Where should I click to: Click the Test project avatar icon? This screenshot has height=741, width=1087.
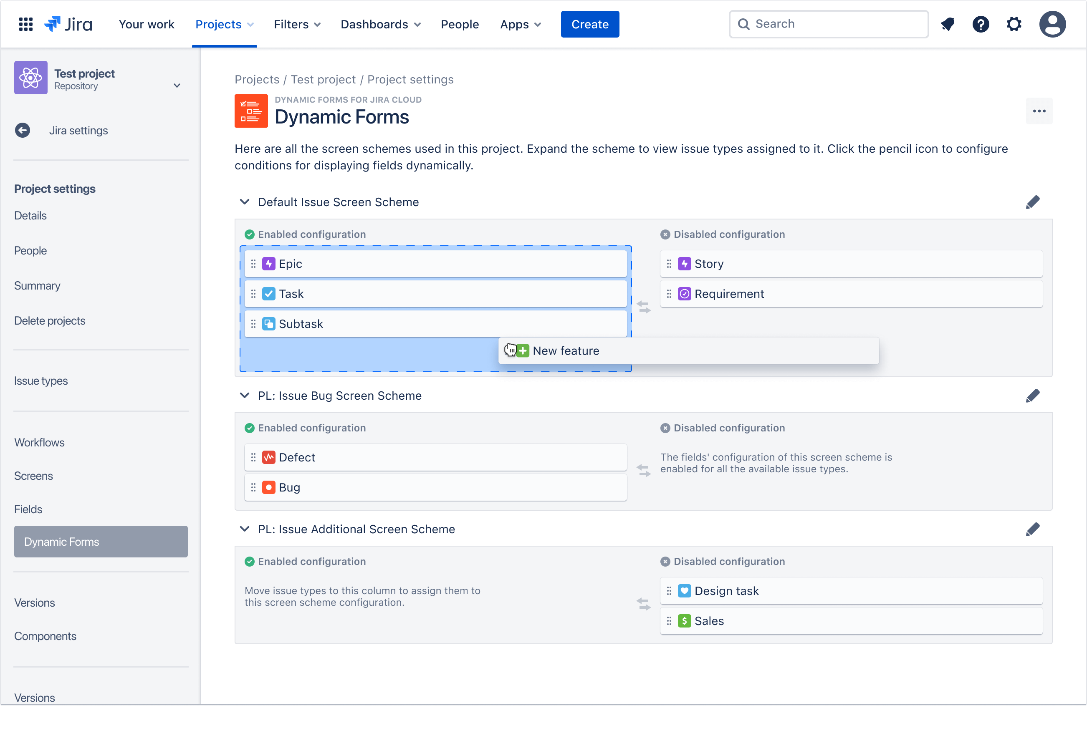pos(30,78)
